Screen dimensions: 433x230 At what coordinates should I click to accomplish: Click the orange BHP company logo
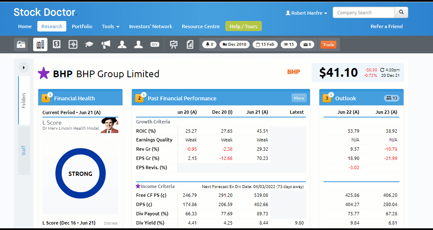pos(294,72)
